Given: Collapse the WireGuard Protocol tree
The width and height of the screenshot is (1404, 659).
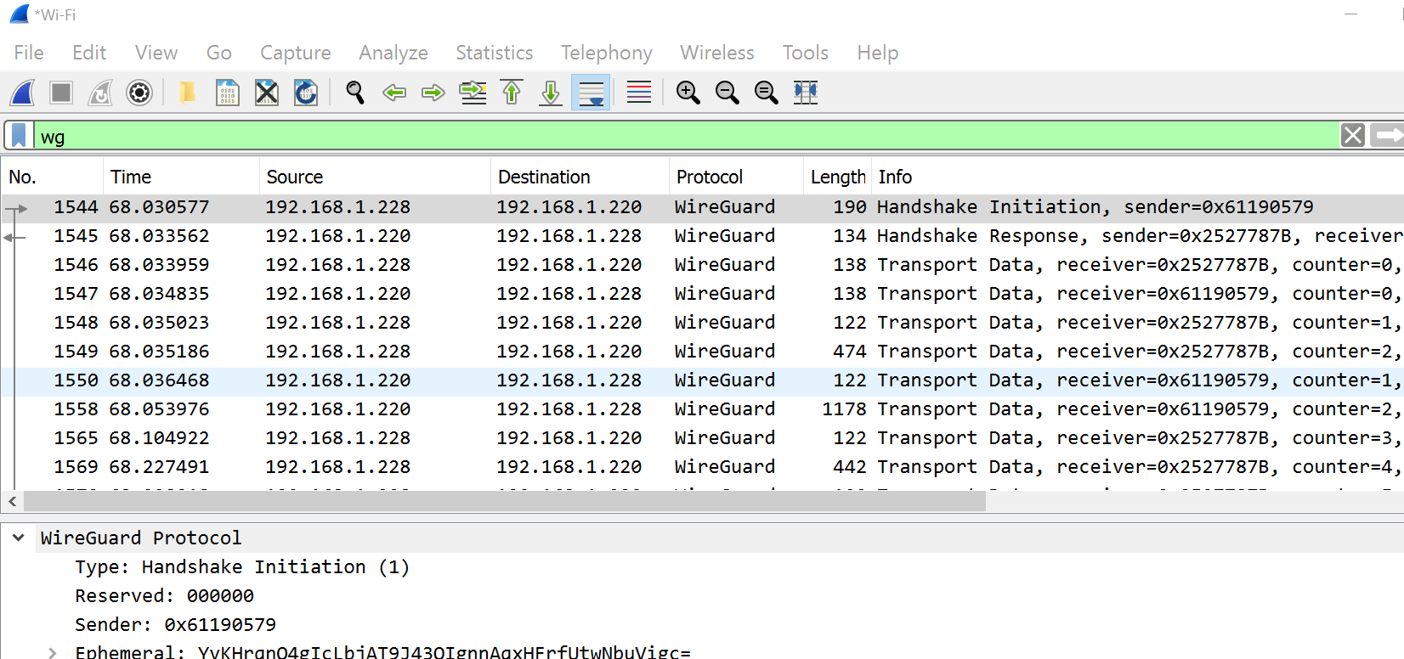Looking at the screenshot, I should pos(19,538).
